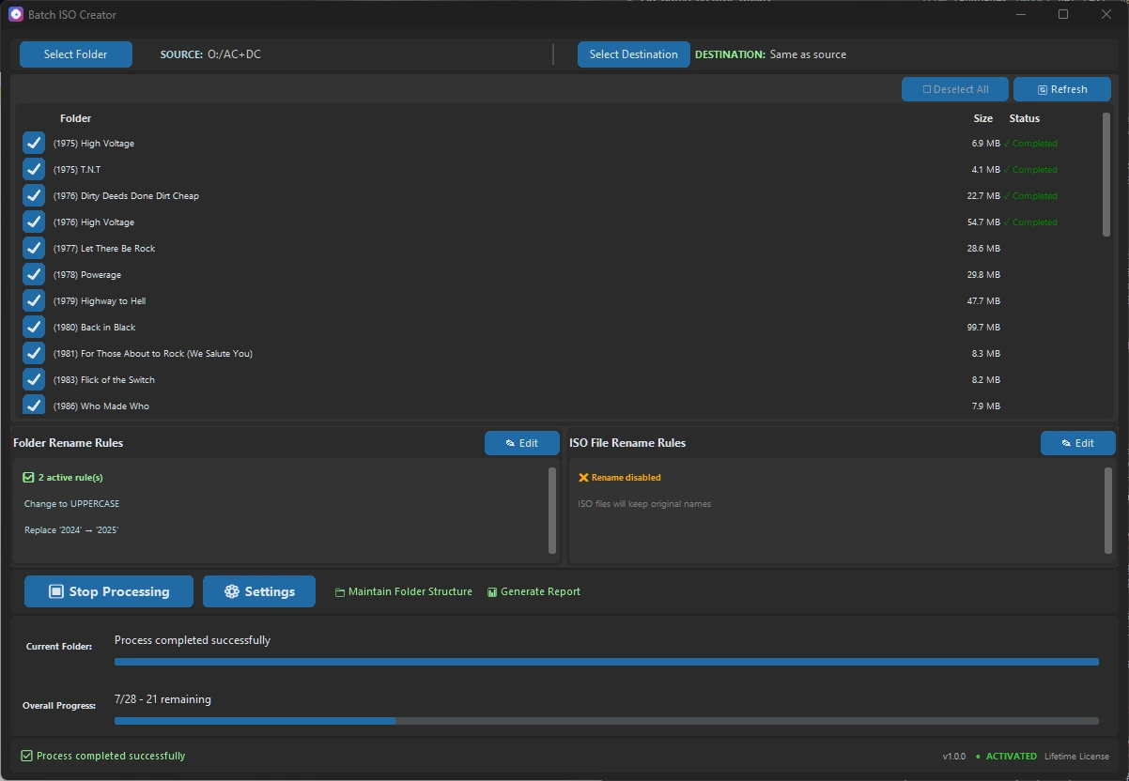The image size is (1129, 781).
Task: Uncheck the (1980) Back in Black folder
Action: (x=33, y=327)
